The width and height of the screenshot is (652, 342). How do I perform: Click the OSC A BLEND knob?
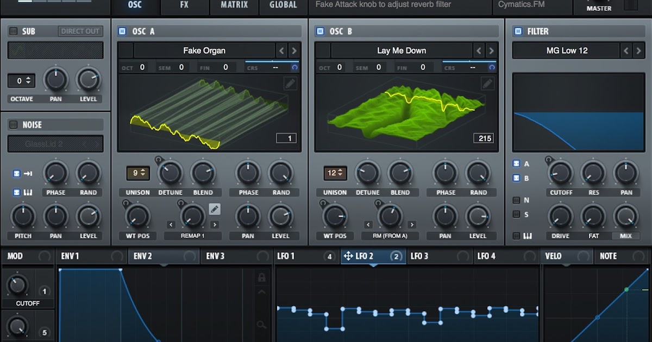(x=203, y=174)
